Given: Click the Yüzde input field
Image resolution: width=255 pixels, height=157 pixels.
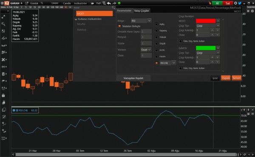Looking at the screenshot, I should 146,43.
